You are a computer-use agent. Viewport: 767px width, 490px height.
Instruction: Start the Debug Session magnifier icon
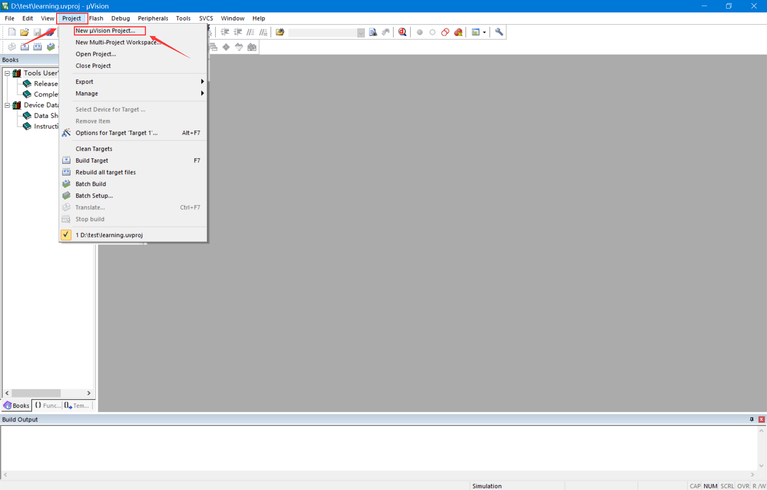[x=402, y=32]
